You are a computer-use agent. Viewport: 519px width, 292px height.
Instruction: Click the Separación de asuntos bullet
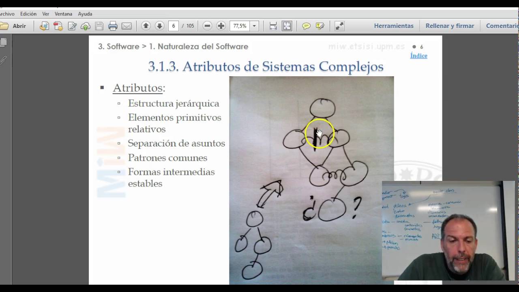click(176, 143)
